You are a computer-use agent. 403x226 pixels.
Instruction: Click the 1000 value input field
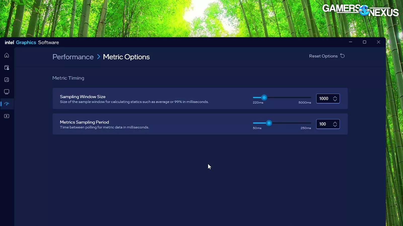(325, 98)
